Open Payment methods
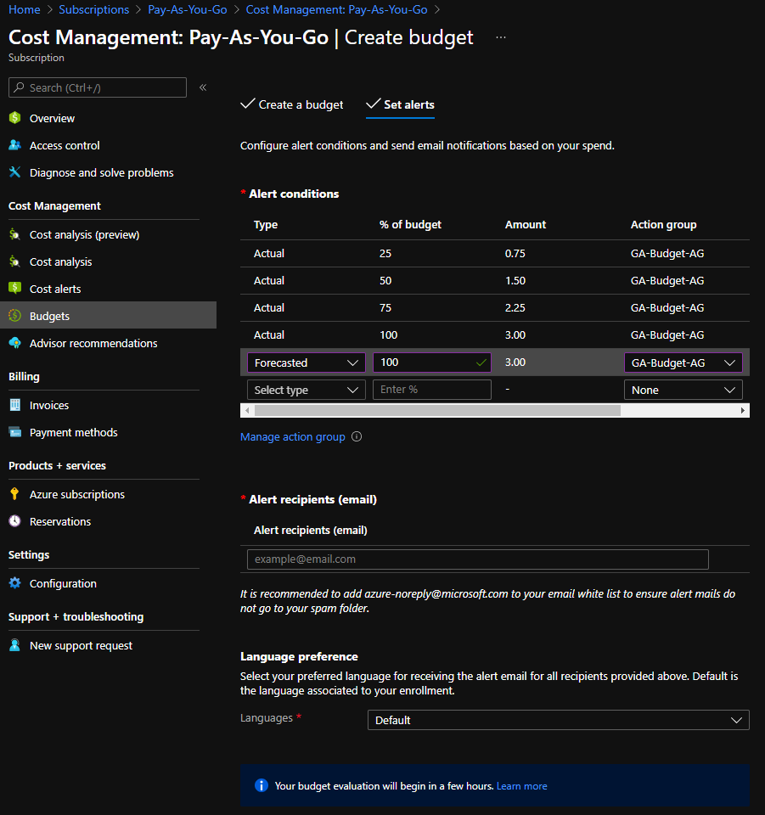765x815 pixels. click(x=74, y=432)
